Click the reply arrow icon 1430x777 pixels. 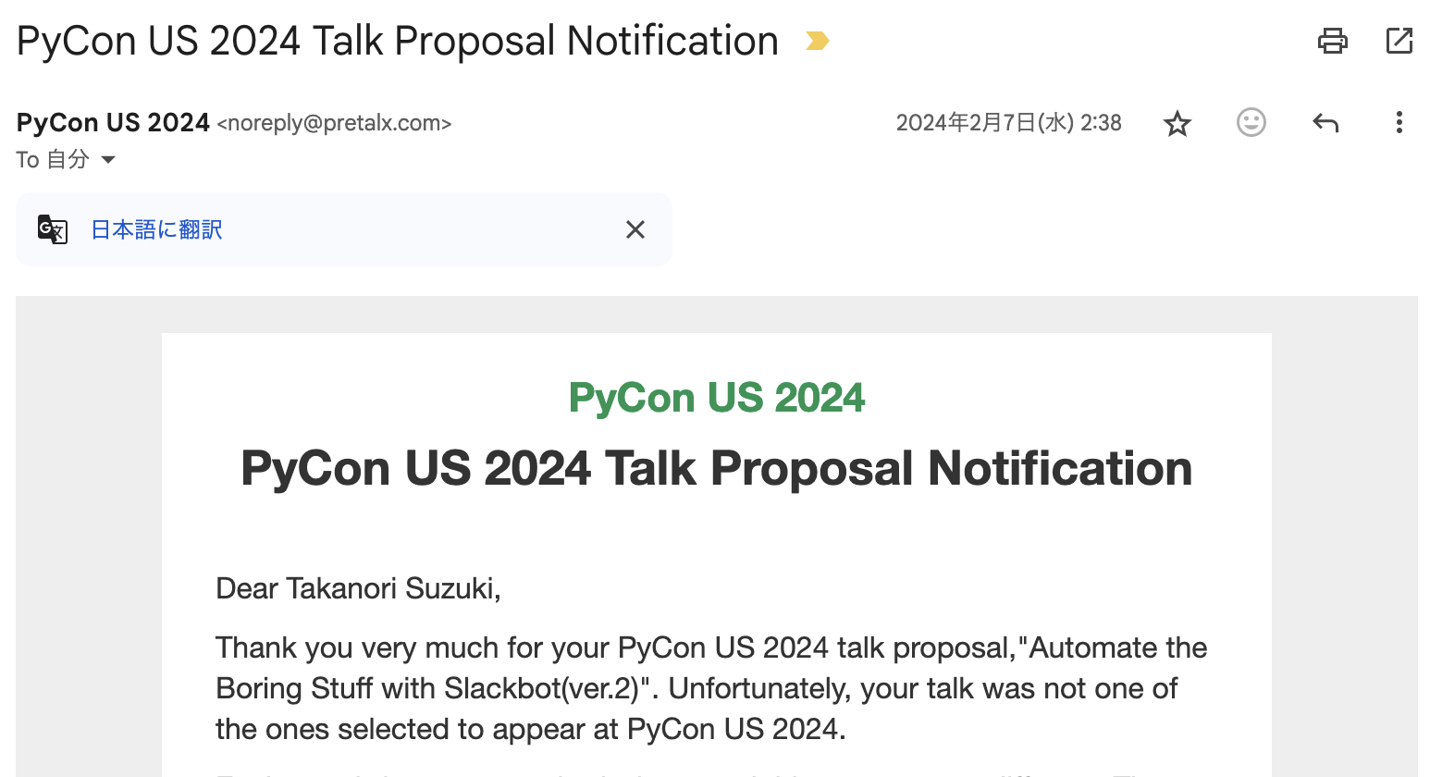point(1325,122)
